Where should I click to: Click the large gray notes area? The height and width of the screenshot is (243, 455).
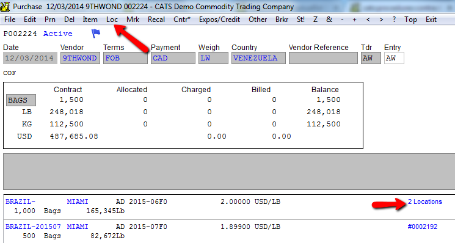229,172
